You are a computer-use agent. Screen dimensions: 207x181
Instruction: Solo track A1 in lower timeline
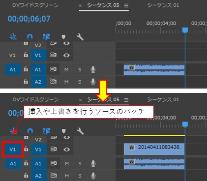(80, 163)
